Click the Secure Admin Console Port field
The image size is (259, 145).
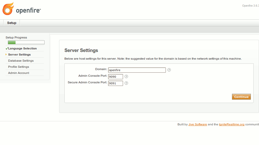click(115, 83)
